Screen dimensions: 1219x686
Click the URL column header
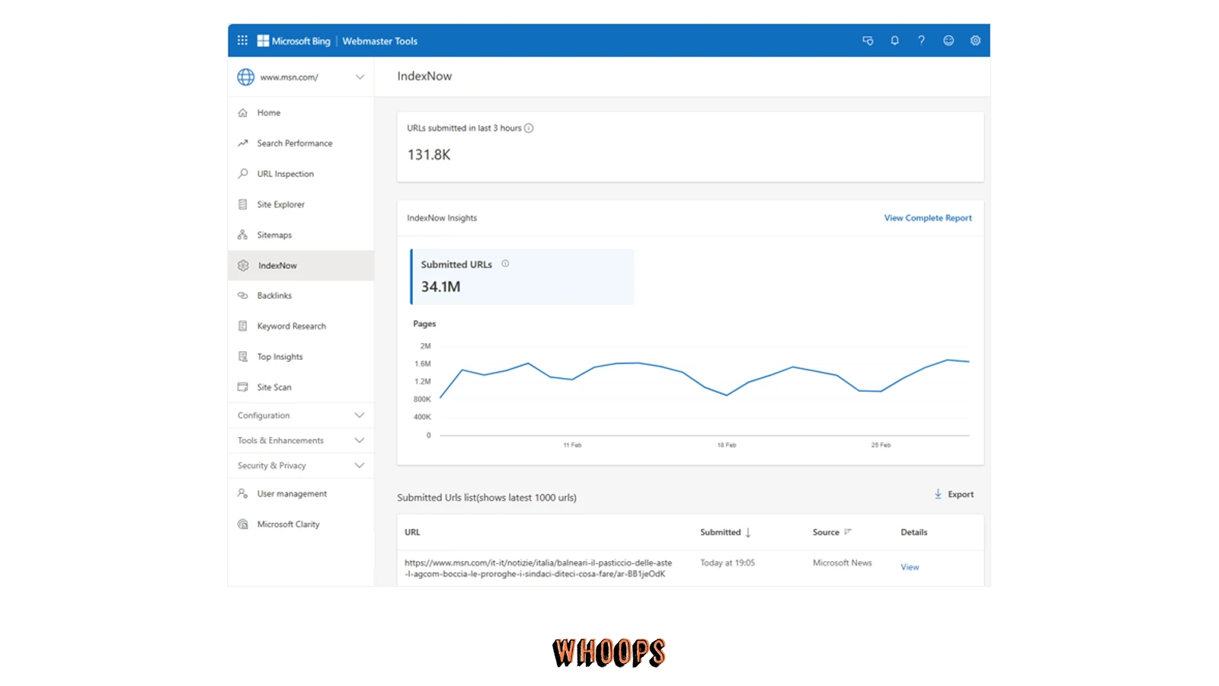coord(412,532)
